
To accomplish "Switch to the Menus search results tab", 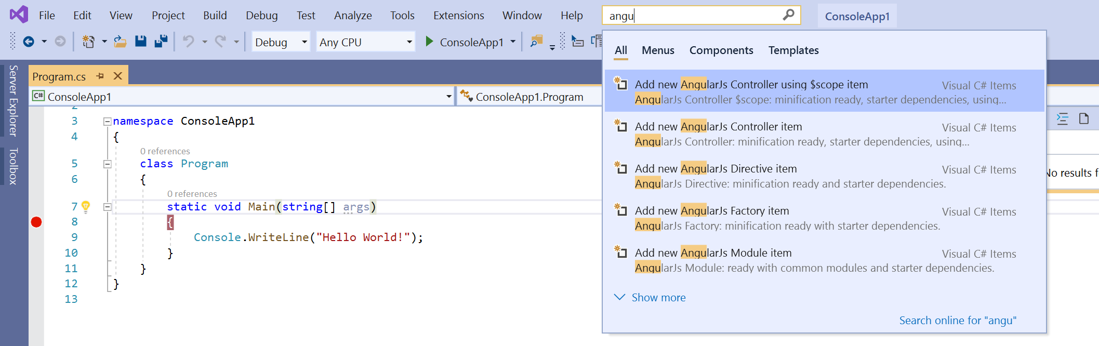I will click(658, 50).
